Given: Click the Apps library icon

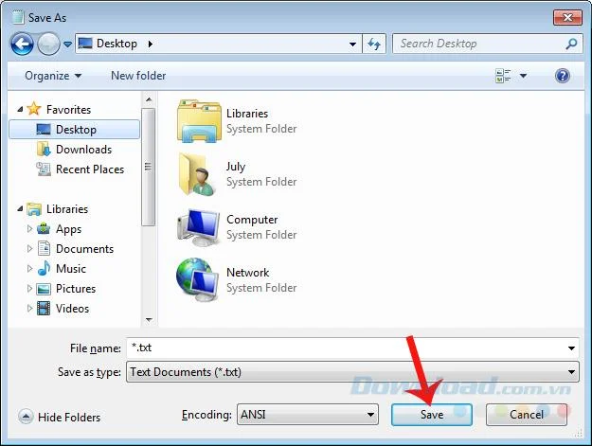Looking at the screenshot, I should pos(44,228).
